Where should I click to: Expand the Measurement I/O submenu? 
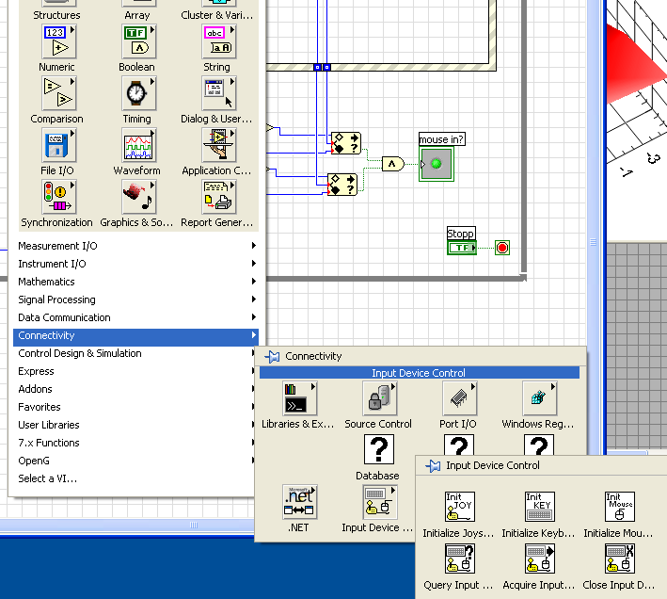[x=136, y=246]
